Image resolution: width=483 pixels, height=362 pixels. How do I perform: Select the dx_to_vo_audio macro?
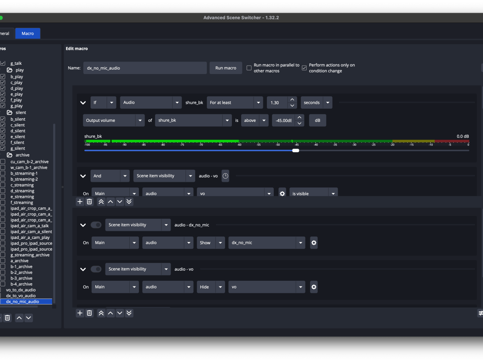point(21,296)
